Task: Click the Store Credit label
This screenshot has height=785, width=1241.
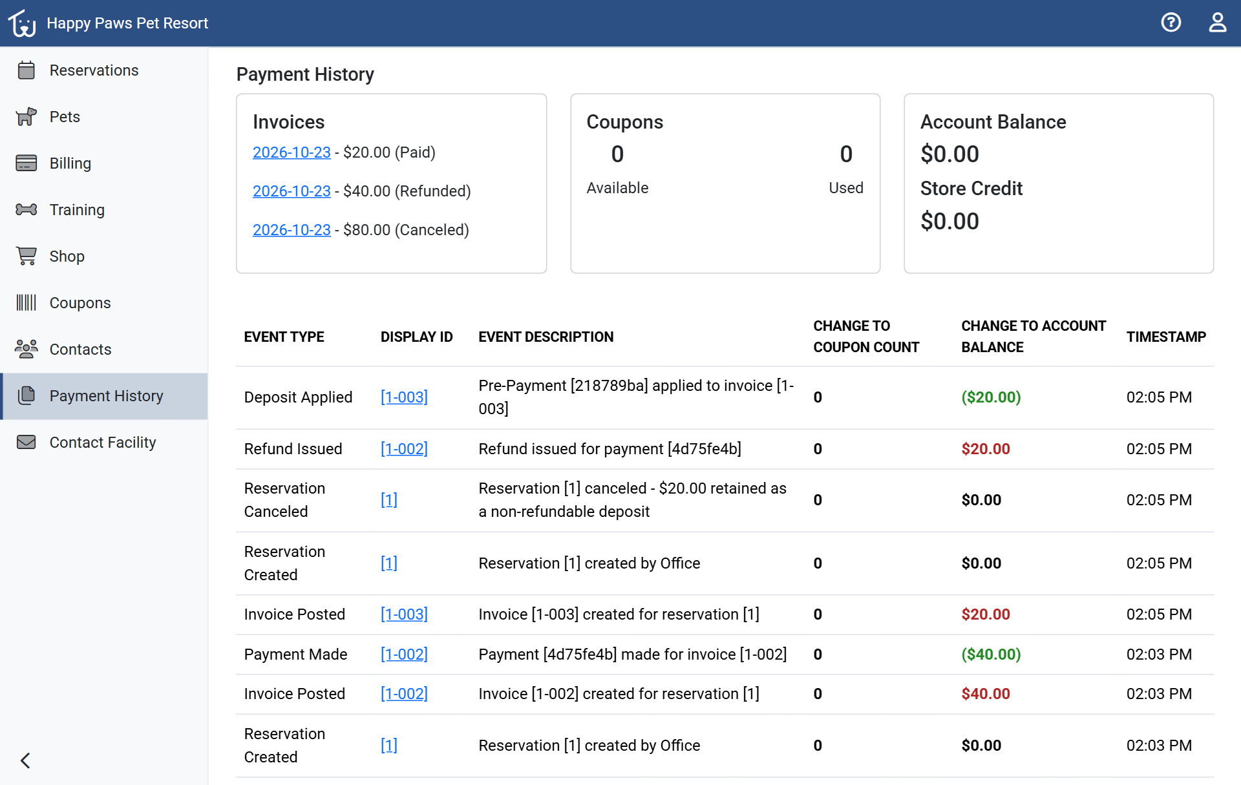Action: pos(971,189)
